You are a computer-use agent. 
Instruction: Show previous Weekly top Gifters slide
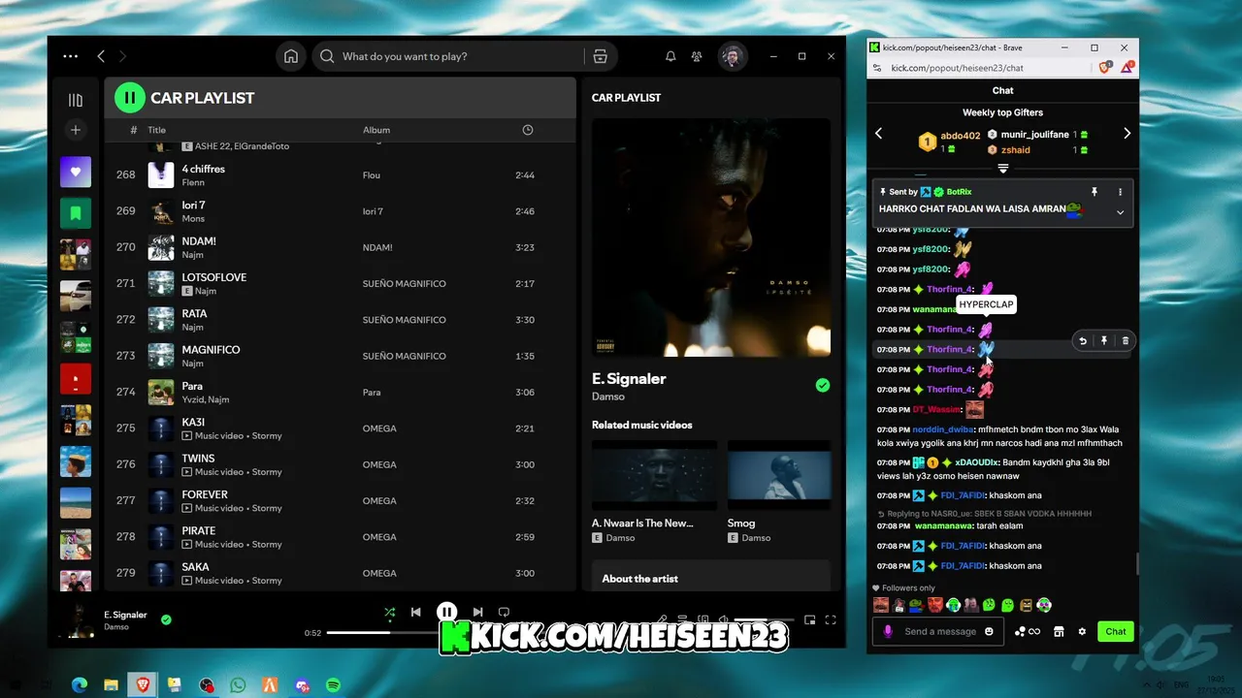(x=879, y=134)
